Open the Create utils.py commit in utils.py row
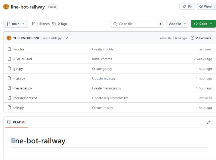216x160 pixels. [x=103, y=108]
